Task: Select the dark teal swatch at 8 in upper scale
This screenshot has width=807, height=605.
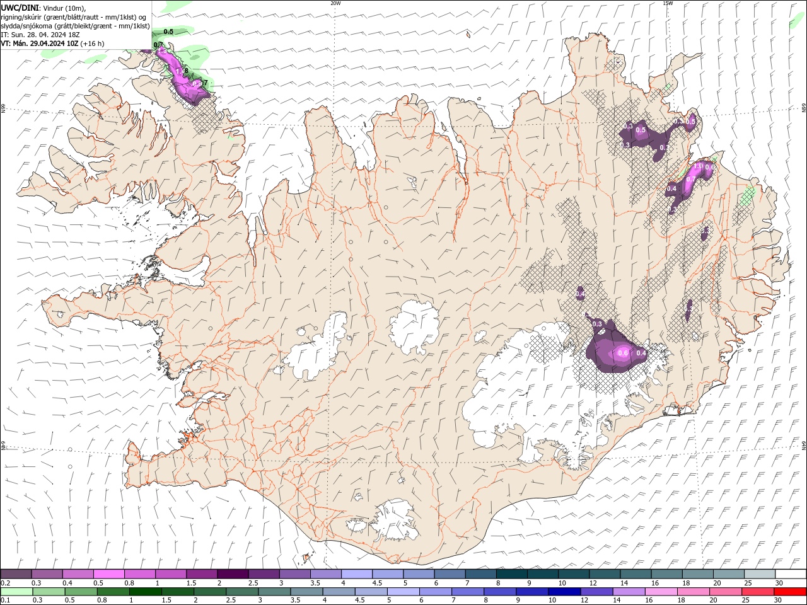Action: pos(512,574)
